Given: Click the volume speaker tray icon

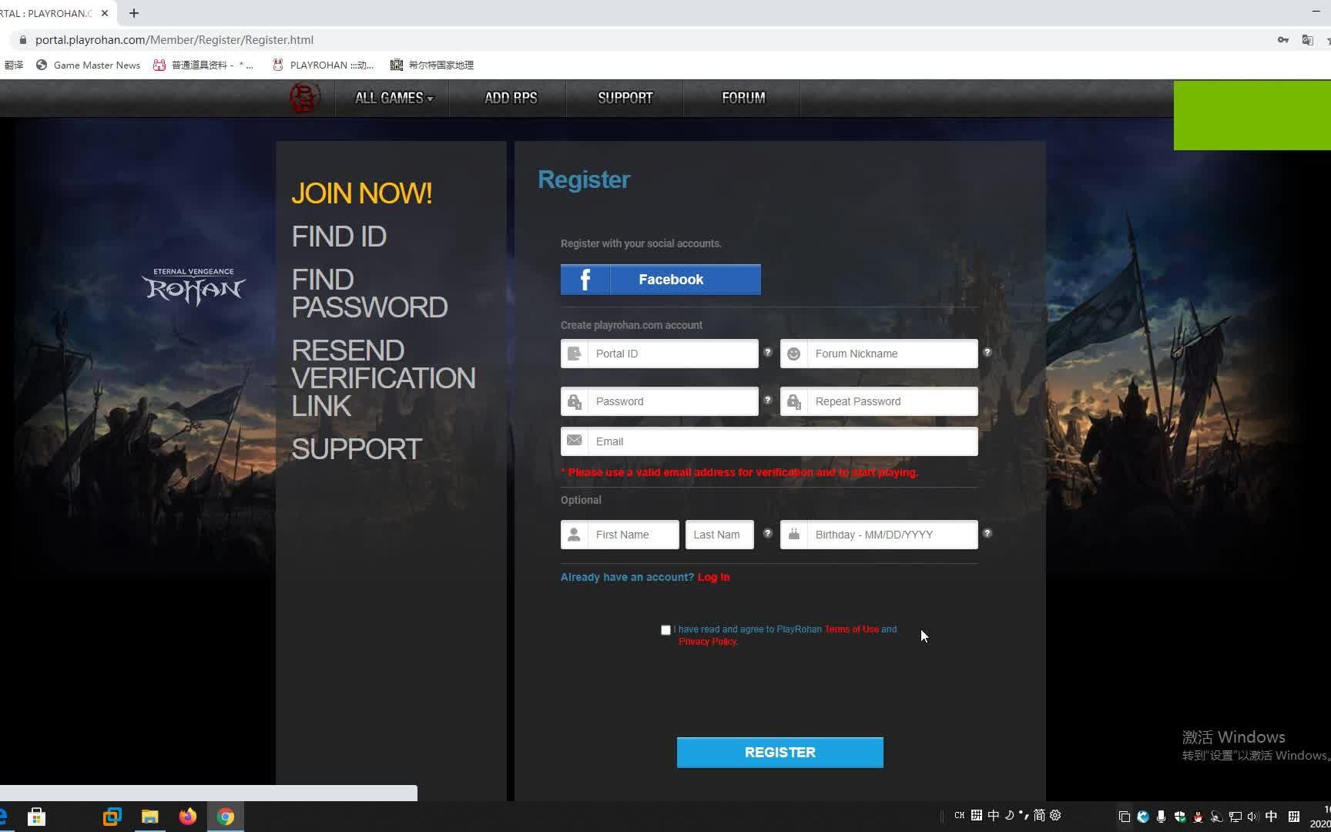Looking at the screenshot, I should [x=1252, y=817].
